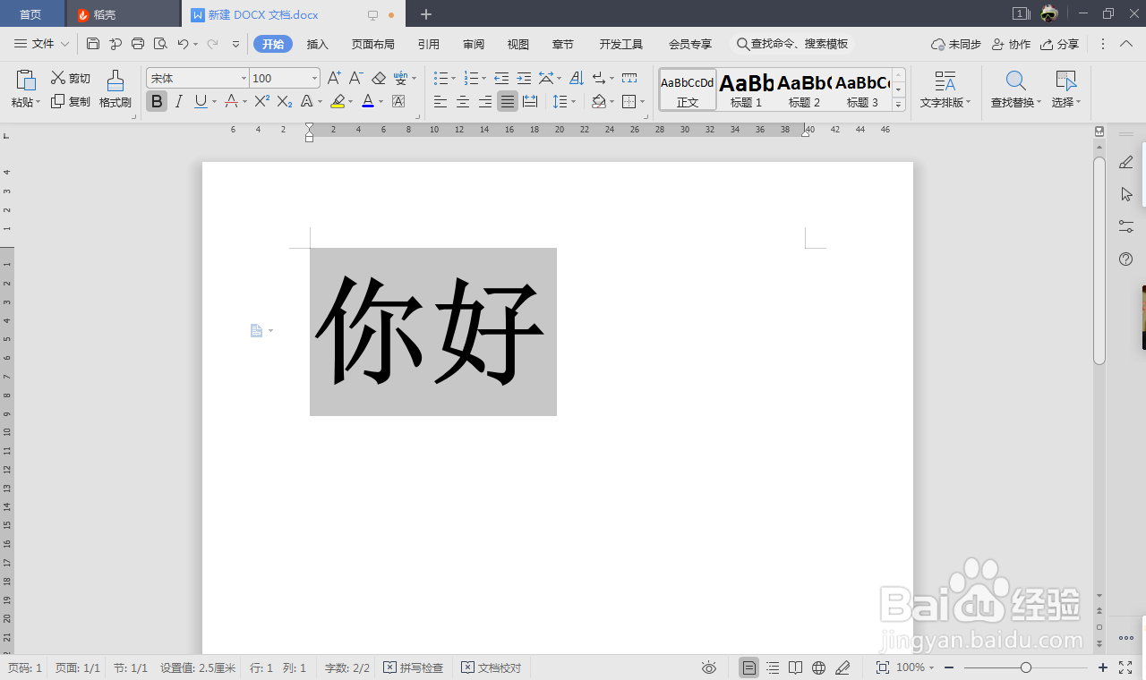This screenshot has height=680, width=1146.
Task: Switch to the 视图 ribbon tab
Action: pyautogui.click(x=518, y=44)
